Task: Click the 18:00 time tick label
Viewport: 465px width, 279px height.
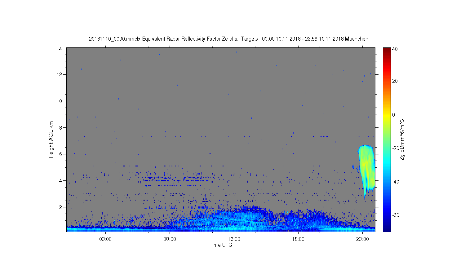Action: [x=298, y=239]
